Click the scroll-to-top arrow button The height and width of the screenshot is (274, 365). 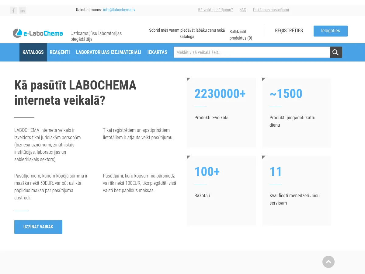[328, 262]
